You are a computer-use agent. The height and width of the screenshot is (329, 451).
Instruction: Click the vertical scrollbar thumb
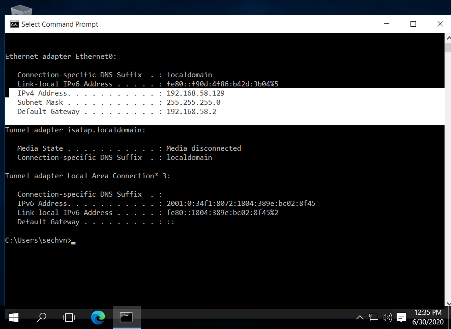pyautogui.click(x=448, y=47)
